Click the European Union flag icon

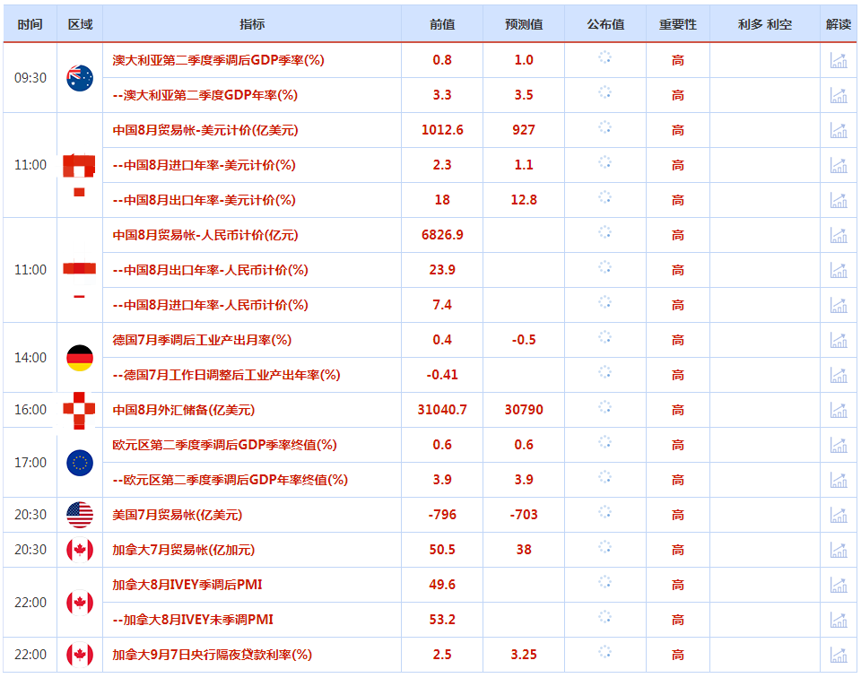[x=80, y=463]
